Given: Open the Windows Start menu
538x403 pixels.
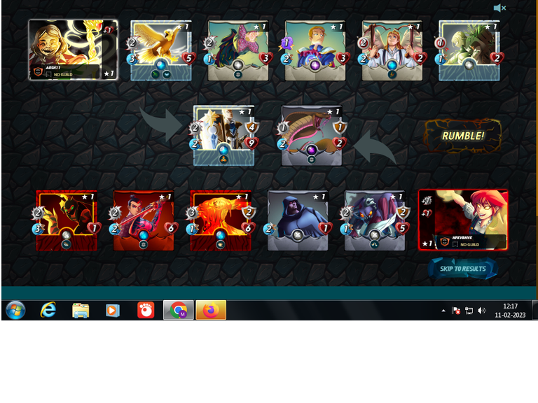Looking at the screenshot, I should pyautogui.click(x=15, y=310).
